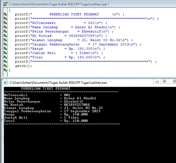This screenshot has height=163, width=176.
Task: Maximize the Latihan.exe console window
Action: point(164,81)
